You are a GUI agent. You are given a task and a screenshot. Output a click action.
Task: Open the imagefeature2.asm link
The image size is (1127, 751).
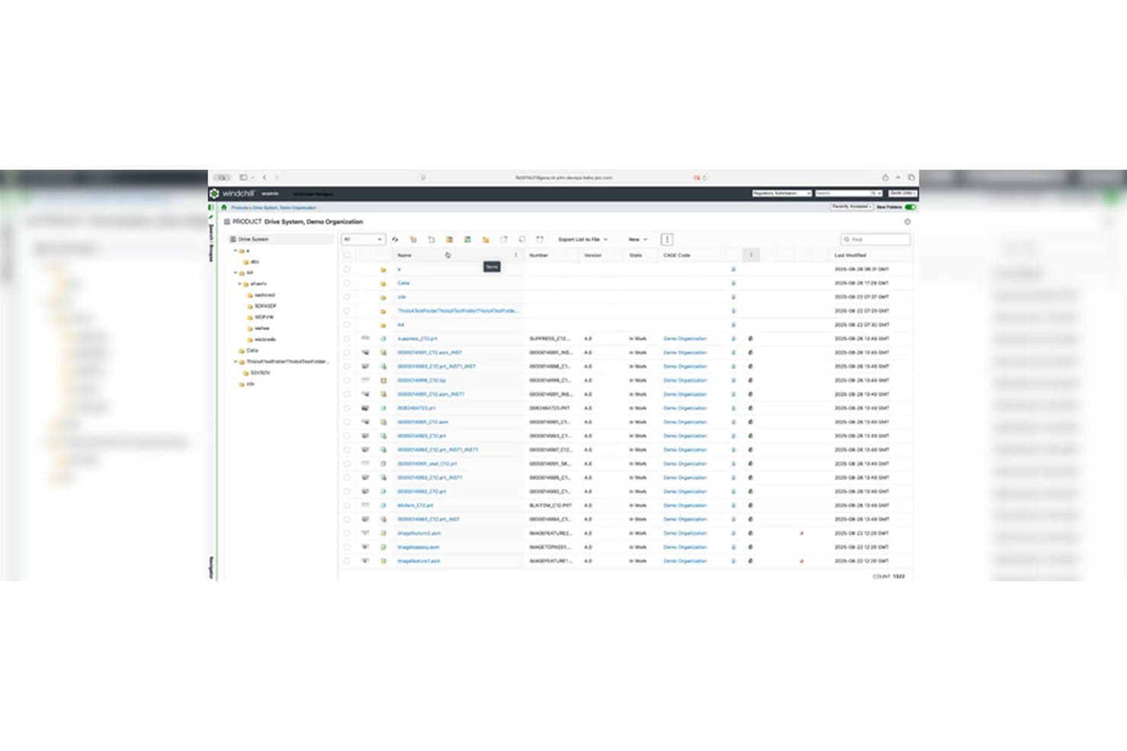click(x=419, y=533)
